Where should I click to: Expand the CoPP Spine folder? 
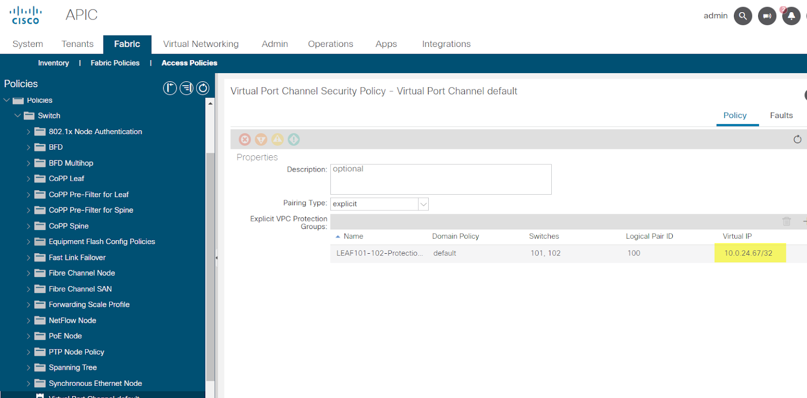(28, 226)
